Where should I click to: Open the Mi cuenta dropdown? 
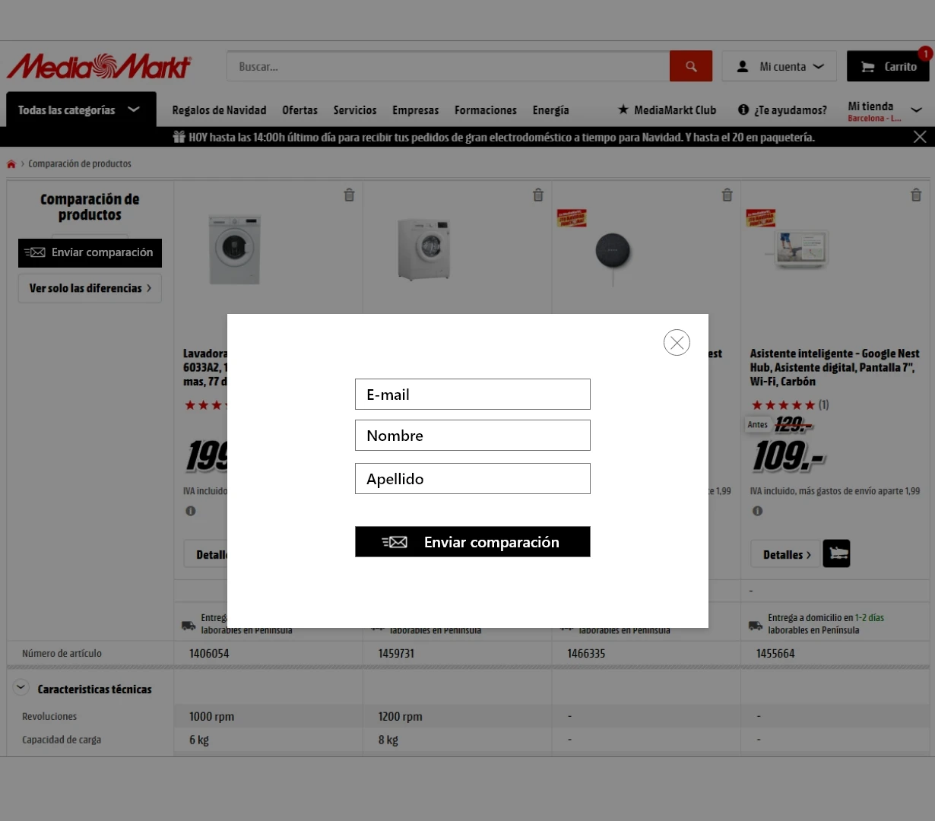tap(779, 66)
